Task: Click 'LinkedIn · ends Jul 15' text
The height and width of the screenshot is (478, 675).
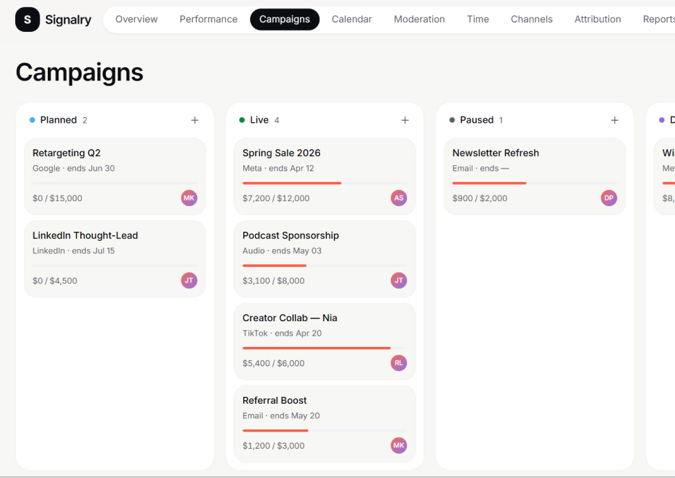Action: 73,251
